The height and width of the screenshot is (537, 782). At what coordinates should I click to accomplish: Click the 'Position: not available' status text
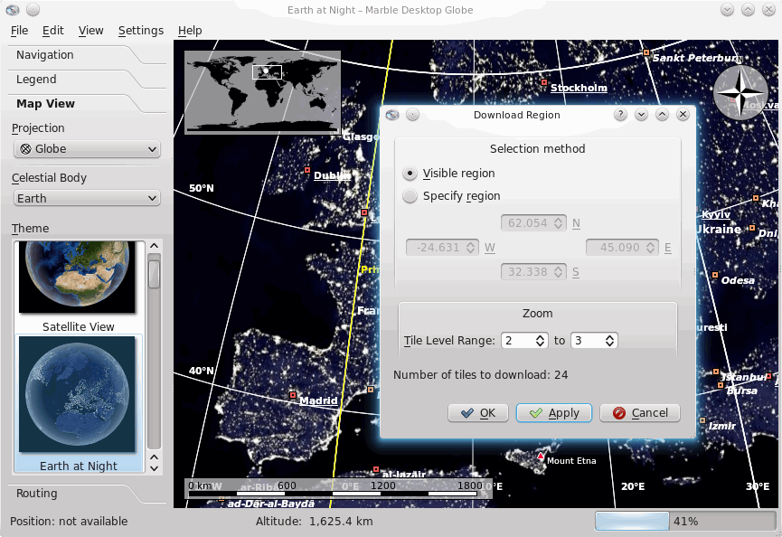69,522
